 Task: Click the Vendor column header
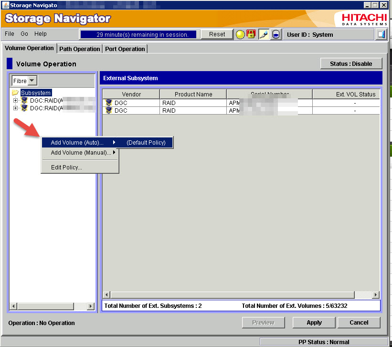(x=131, y=94)
